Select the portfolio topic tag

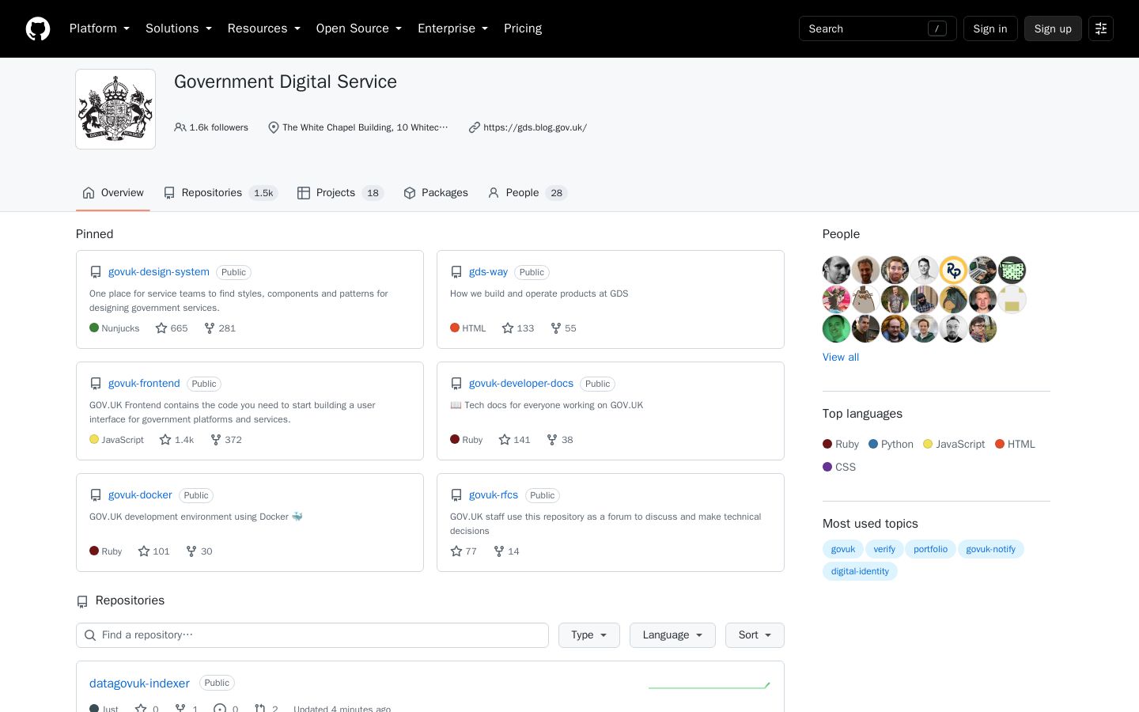(930, 549)
